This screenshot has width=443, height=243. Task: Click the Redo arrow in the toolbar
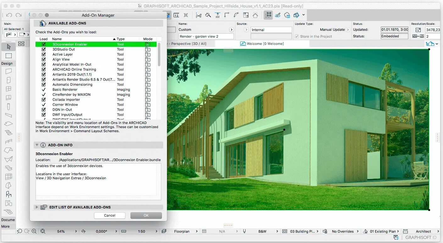coord(19,15)
